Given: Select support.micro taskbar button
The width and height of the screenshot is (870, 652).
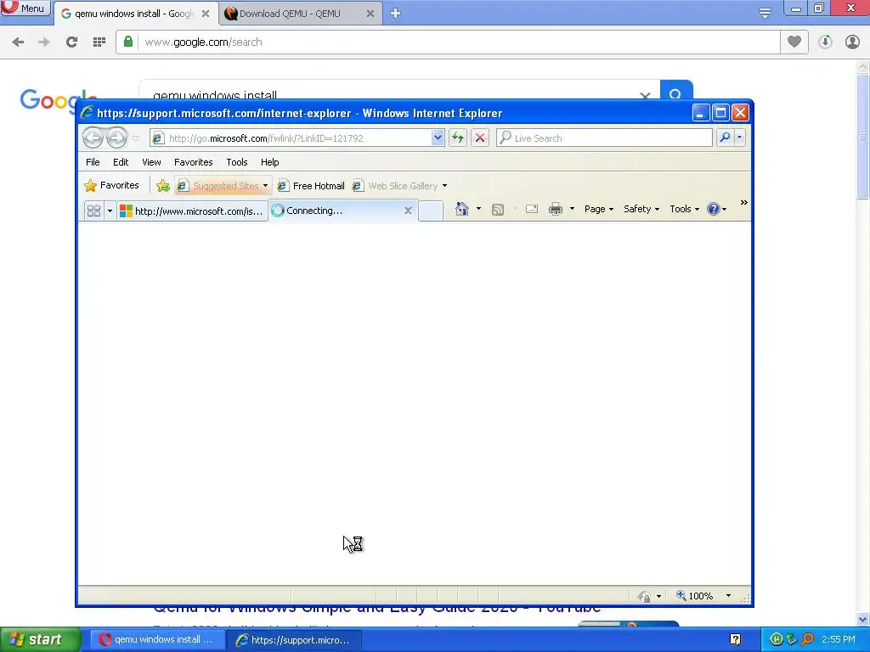Looking at the screenshot, I should [x=294, y=640].
